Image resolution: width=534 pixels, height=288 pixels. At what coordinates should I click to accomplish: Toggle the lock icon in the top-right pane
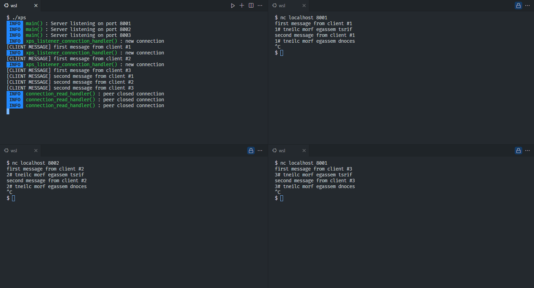(x=518, y=6)
